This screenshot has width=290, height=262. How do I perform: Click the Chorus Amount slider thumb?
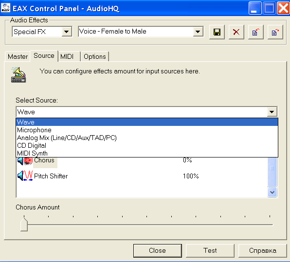click(x=24, y=225)
